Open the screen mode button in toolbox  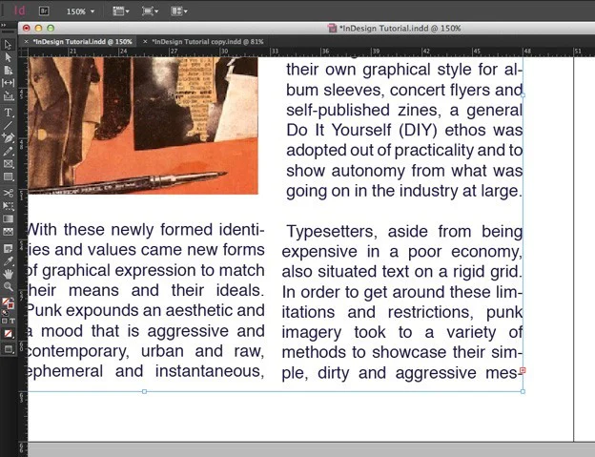(x=8, y=349)
